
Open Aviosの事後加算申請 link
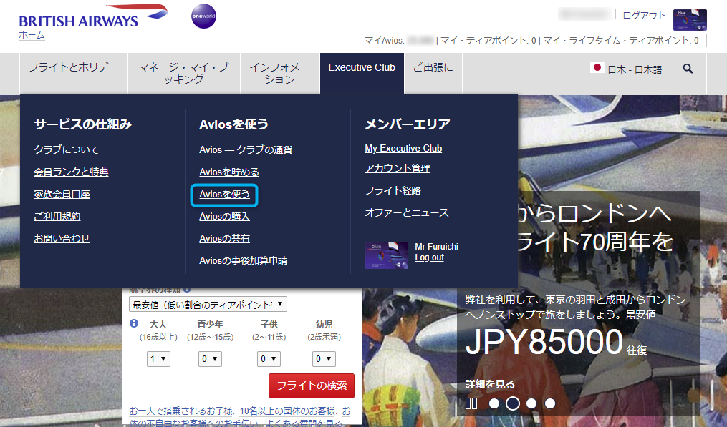click(x=243, y=261)
